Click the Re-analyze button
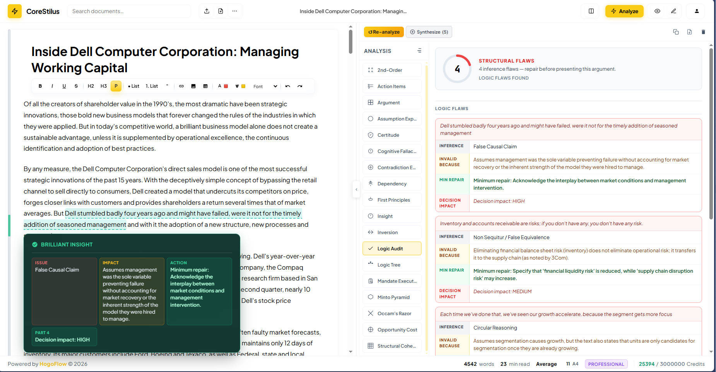Viewport: 716px width, 372px height. point(383,32)
